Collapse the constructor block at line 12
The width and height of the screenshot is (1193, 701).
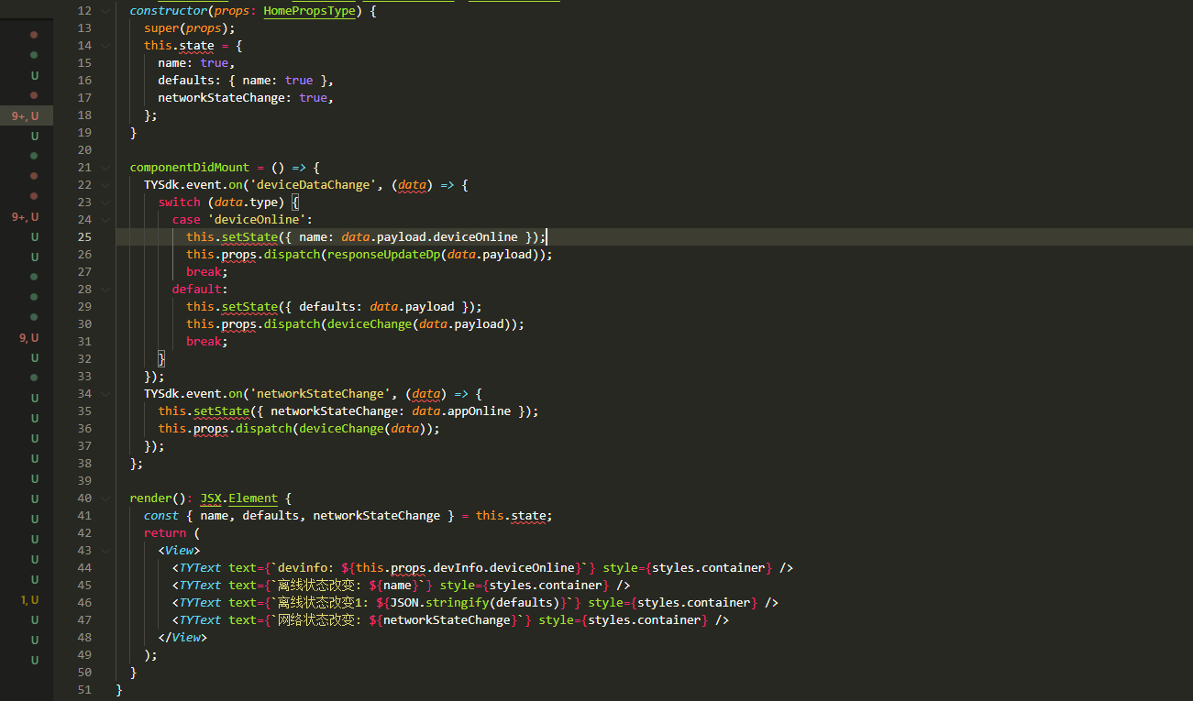pos(107,11)
